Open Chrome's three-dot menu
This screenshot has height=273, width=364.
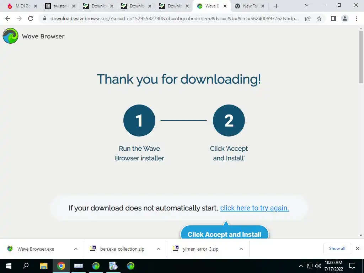pyautogui.click(x=356, y=18)
